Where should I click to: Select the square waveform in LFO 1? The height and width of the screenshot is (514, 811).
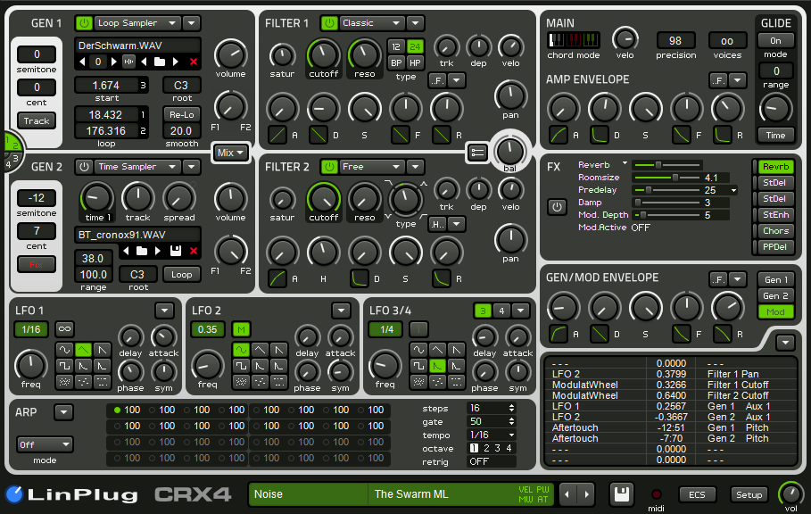pyautogui.click(x=64, y=366)
